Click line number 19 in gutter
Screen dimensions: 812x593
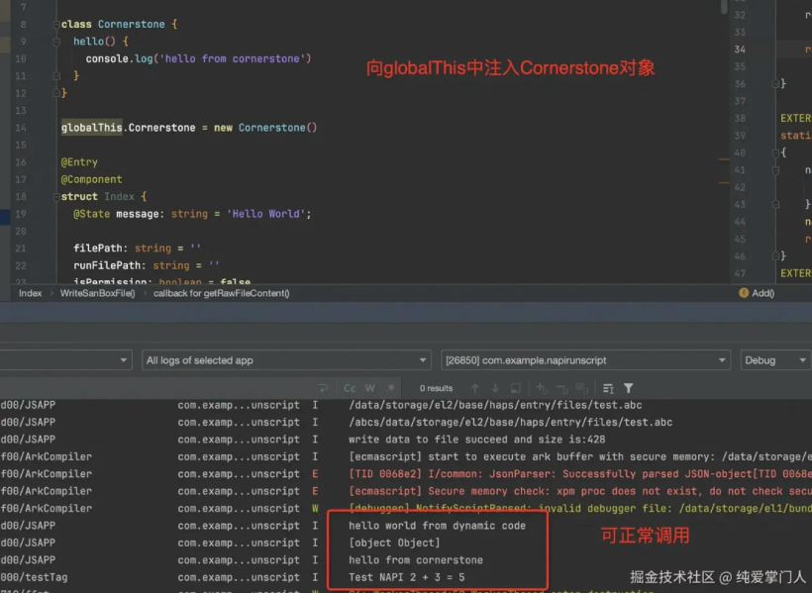point(21,214)
